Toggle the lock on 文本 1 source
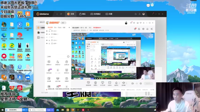Viewport: 200px width, 112px height. [49, 31]
